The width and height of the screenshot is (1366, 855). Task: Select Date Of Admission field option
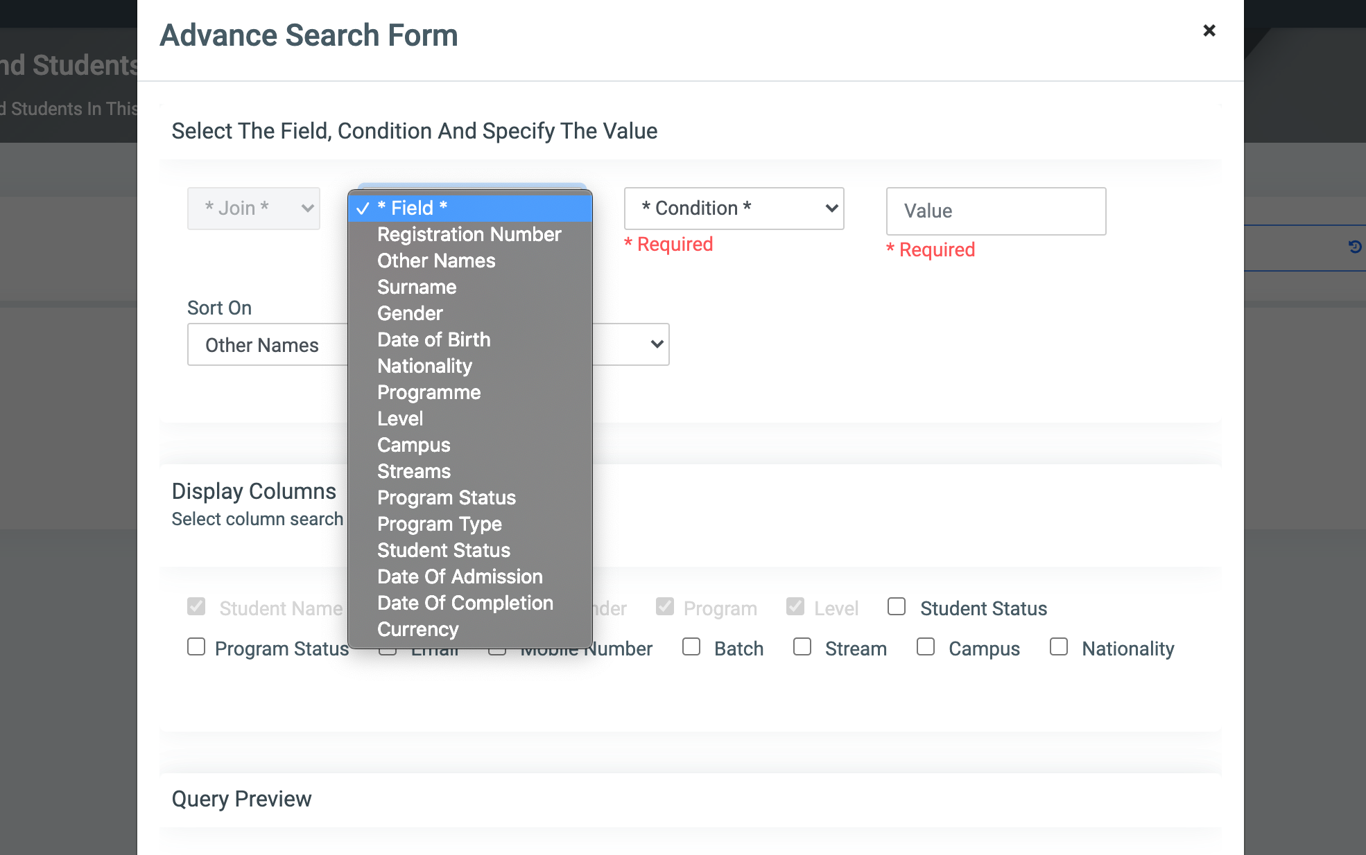(459, 576)
